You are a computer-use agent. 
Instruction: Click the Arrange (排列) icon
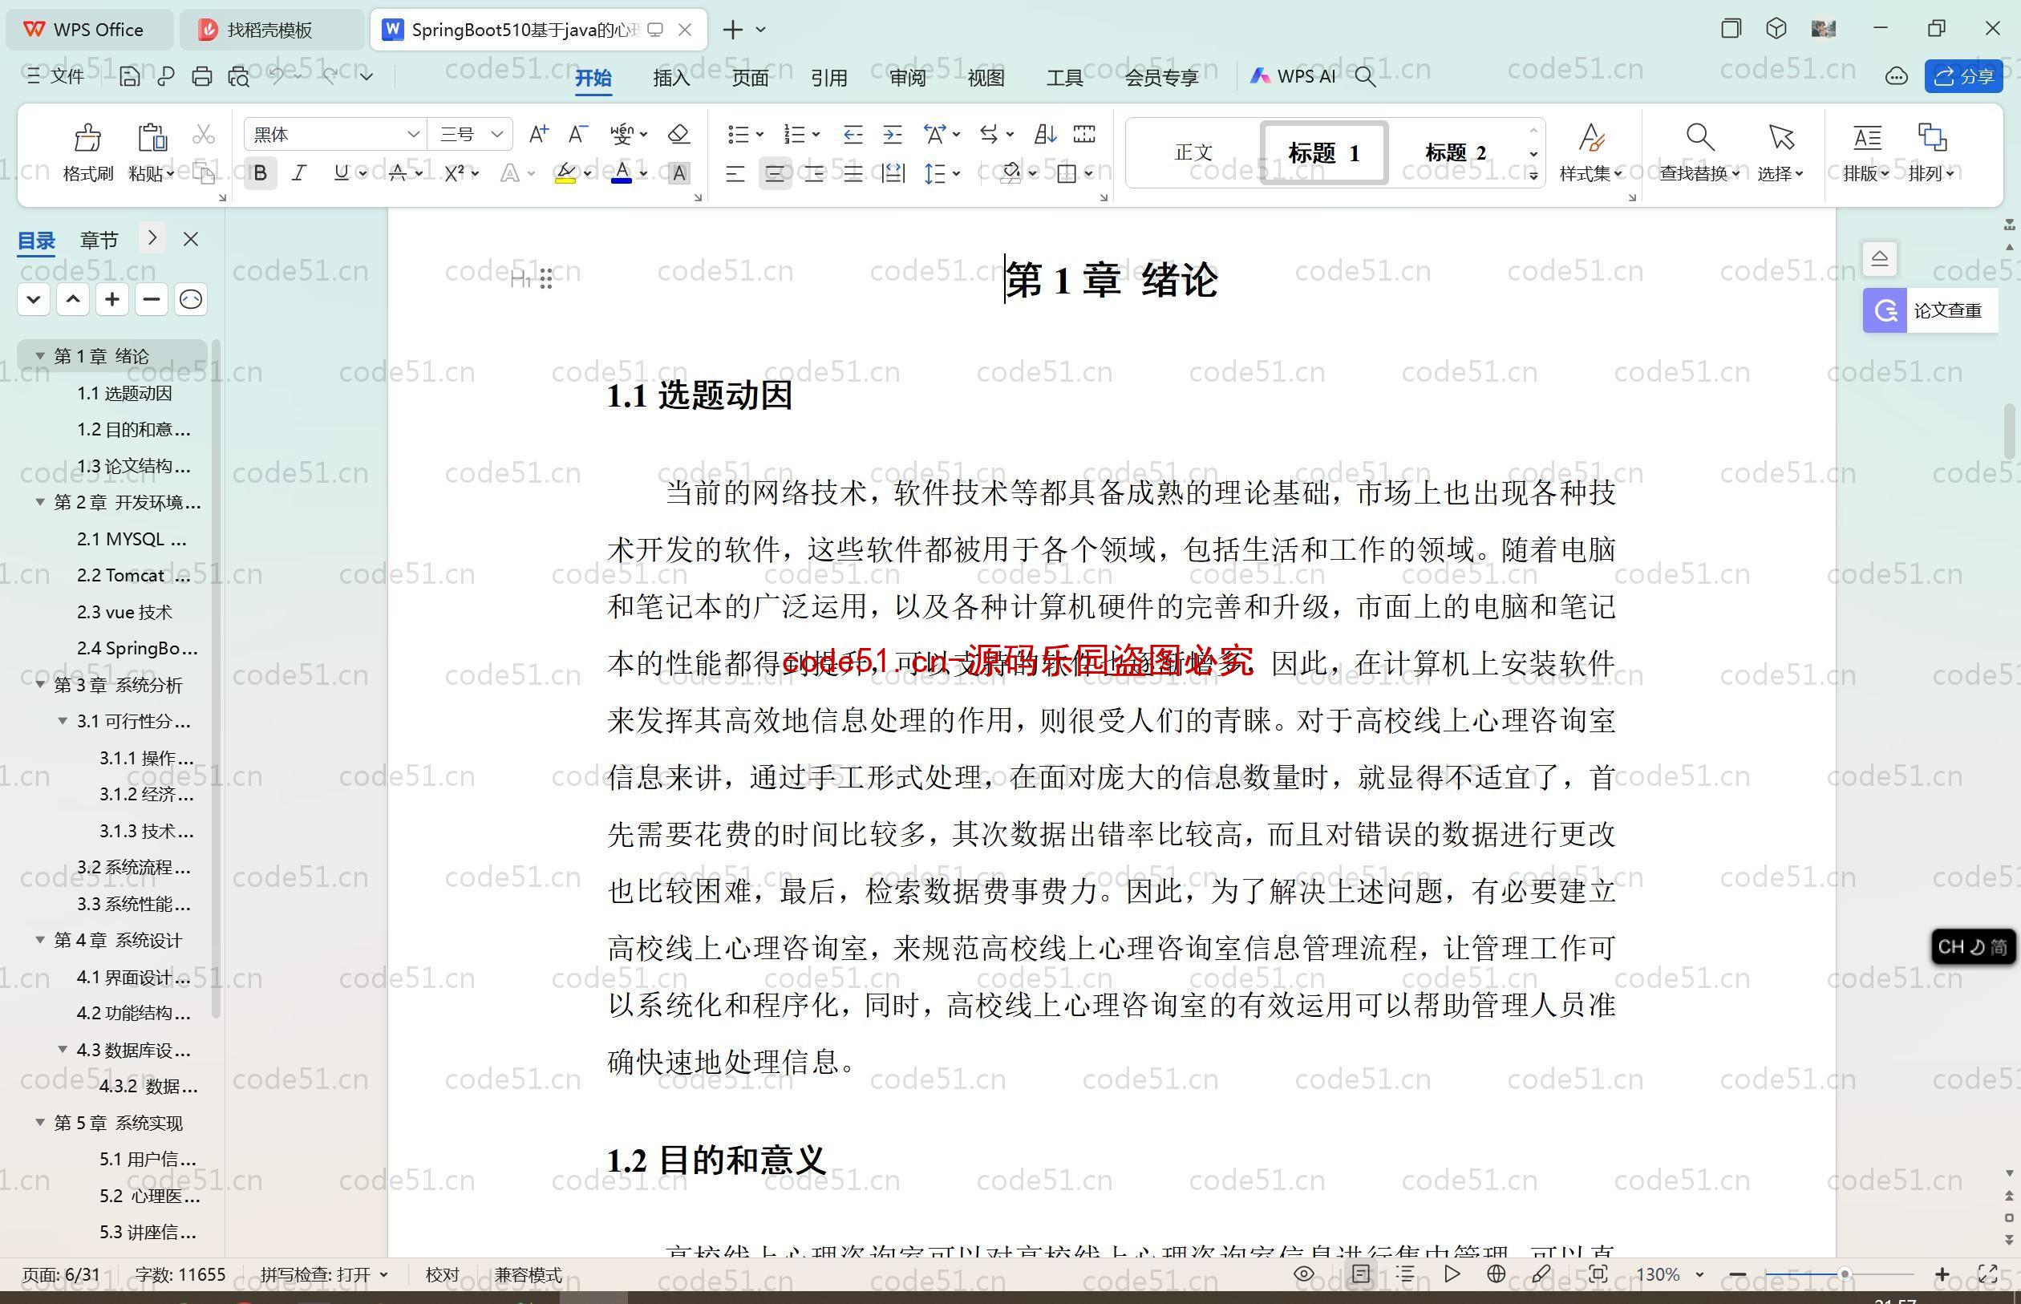[x=1931, y=137]
